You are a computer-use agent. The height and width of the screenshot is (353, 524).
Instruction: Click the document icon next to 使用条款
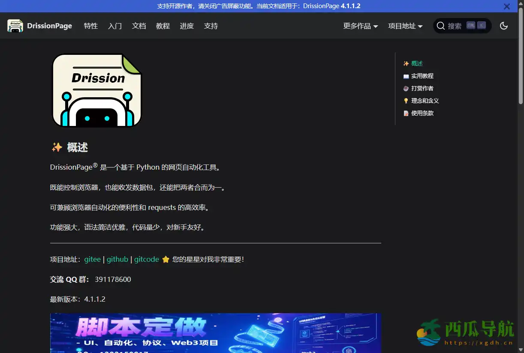pos(406,113)
